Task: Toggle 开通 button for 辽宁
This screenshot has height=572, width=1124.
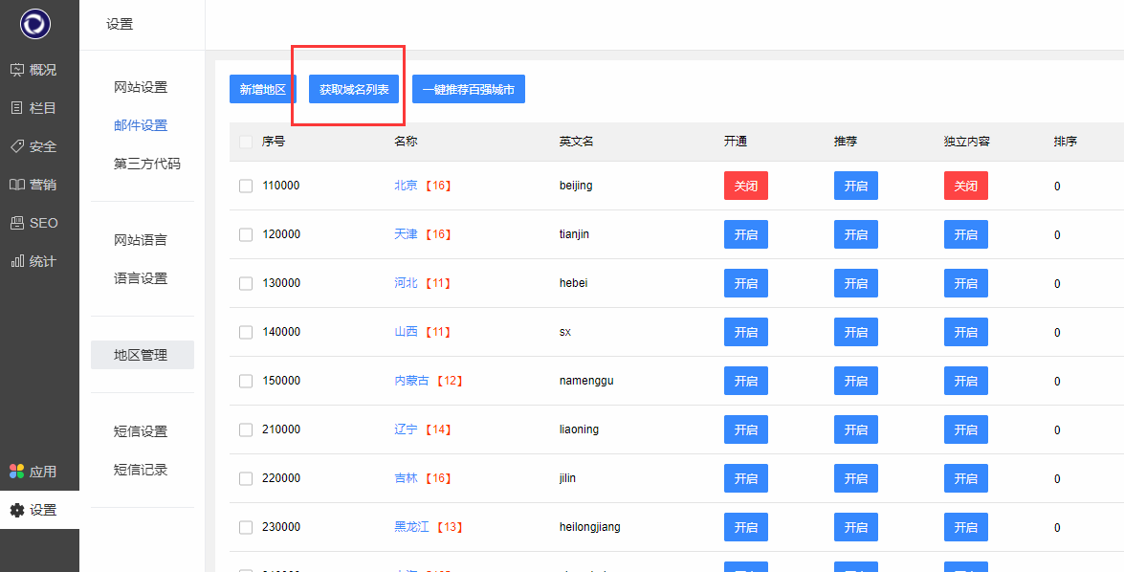Action: point(746,429)
